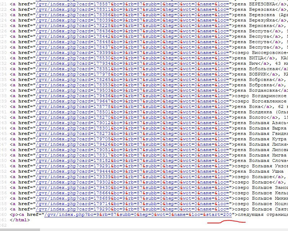Open the link with card=178587
Viewport: 288px width, 231px height.
pyautogui.click(x=132, y=4)
